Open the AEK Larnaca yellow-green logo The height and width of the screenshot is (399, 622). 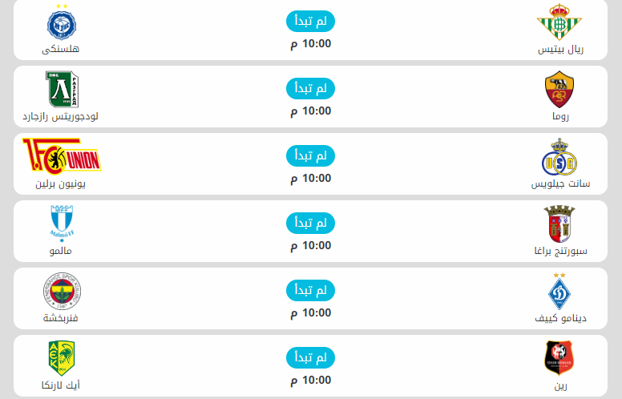(x=61, y=358)
